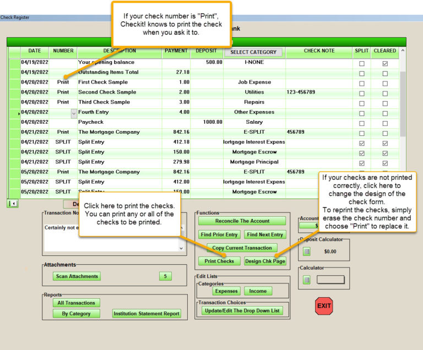Open the Institution Statement Report
The height and width of the screenshot is (350, 423).
pos(147,314)
